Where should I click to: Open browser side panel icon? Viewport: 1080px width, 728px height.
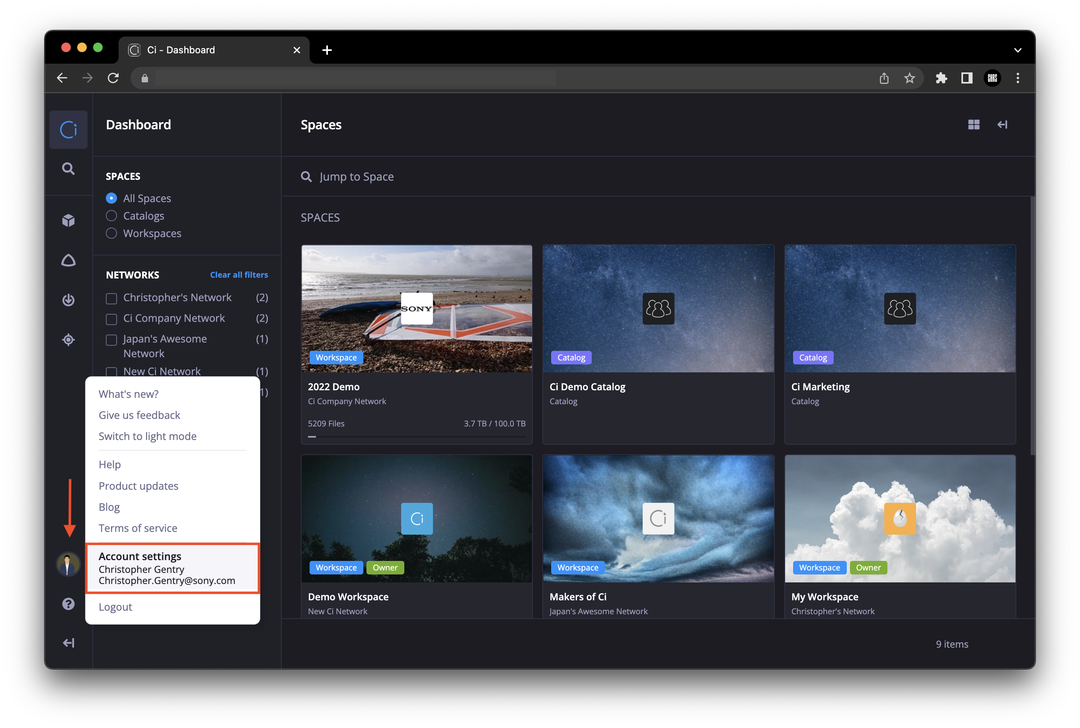click(x=966, y=78)
